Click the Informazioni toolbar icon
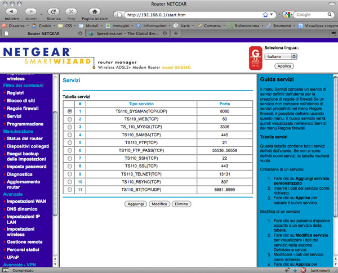338x273 pixels. [x=139, y=26]
